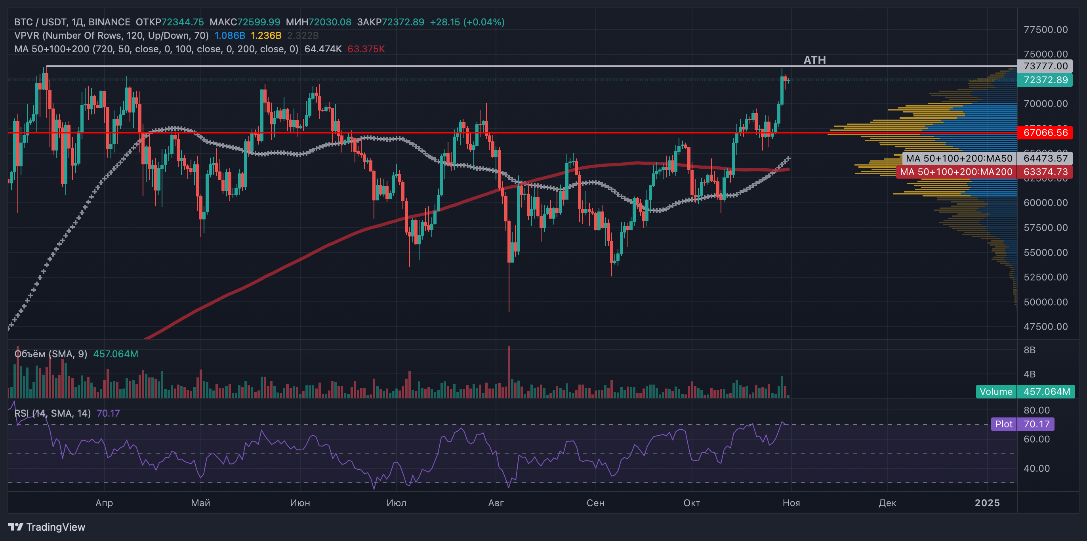Select the Объём (SMA, 9) legend title
1087x541 pixels.
click(51, 354)
